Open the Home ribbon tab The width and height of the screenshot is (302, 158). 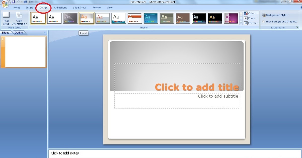(x=17, y=8)
